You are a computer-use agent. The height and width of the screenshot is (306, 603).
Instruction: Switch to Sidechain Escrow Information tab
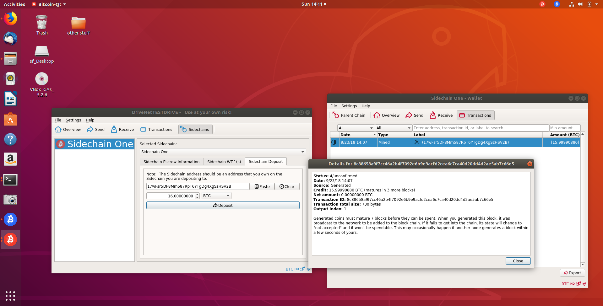[x=171, y=162]
